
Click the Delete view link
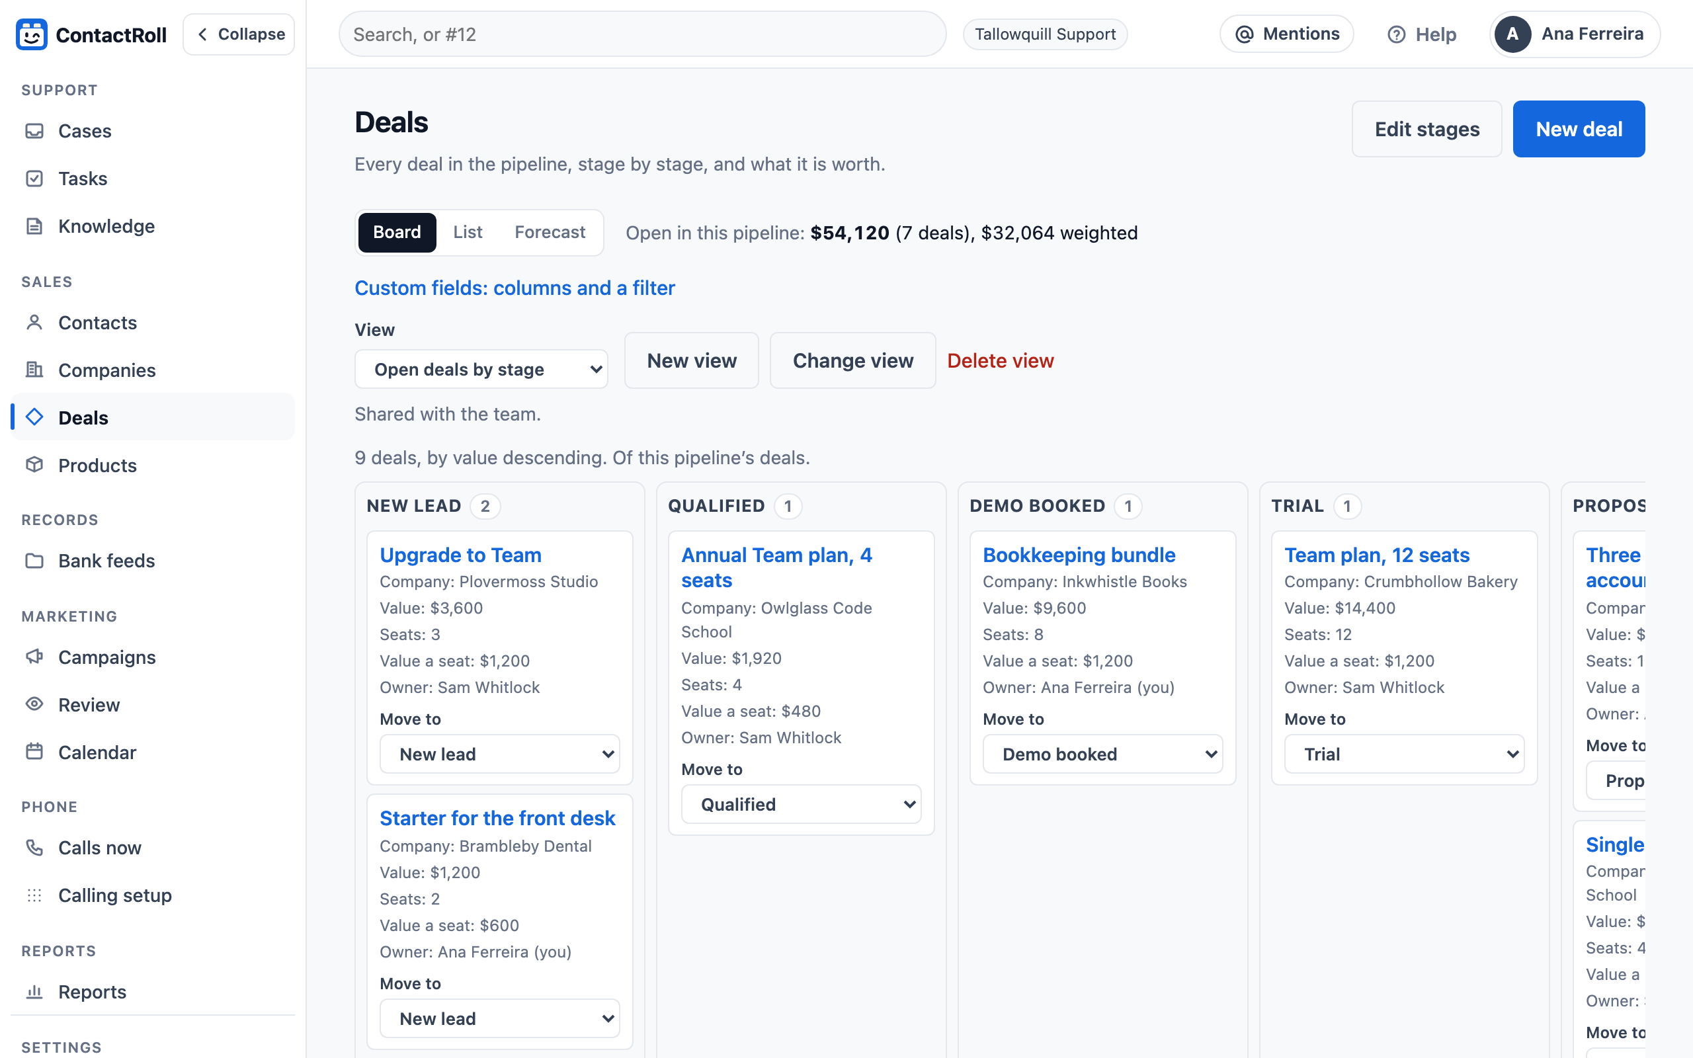click(x=1001, y=360)
